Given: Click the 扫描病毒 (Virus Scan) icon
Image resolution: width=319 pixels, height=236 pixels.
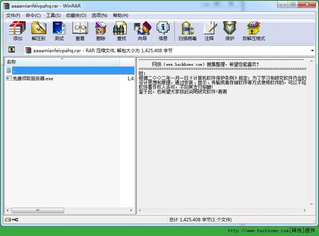Looking at the screenshot, I should point(188,31).
